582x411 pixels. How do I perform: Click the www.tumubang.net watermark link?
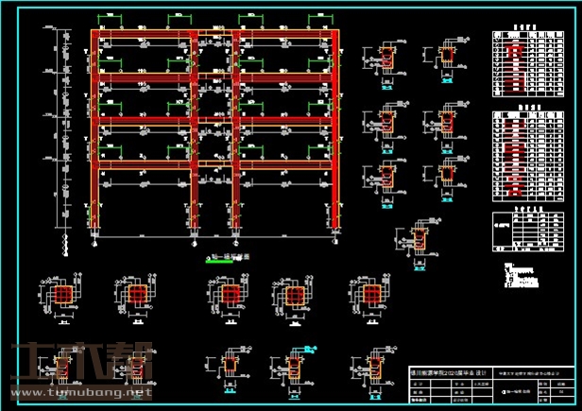pos(79,392)
